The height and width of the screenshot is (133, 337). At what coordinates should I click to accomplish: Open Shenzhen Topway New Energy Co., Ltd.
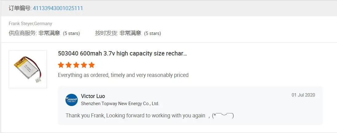[x=120, y=104]
